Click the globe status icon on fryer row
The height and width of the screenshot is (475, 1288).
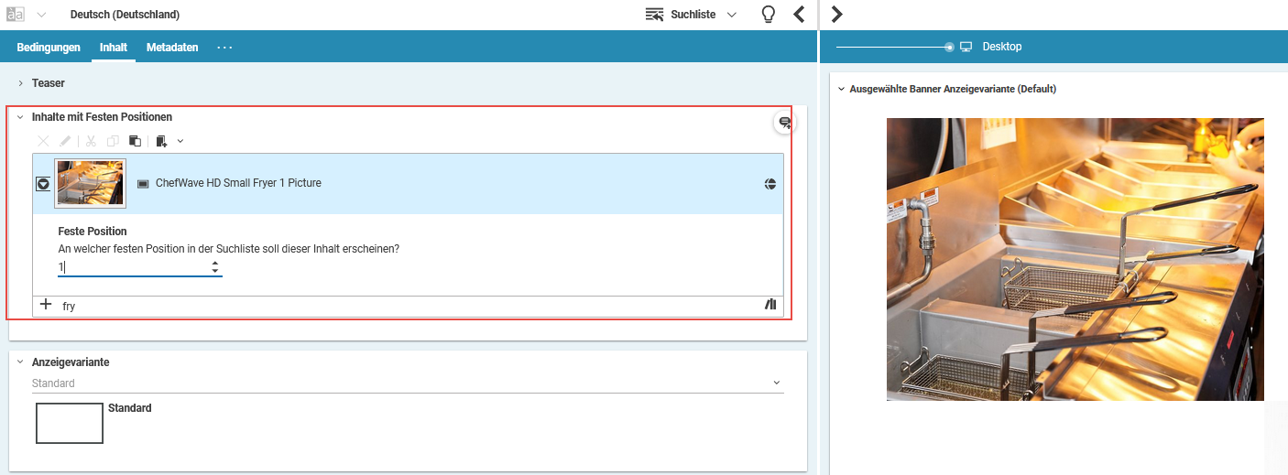(x=770, y=183)
